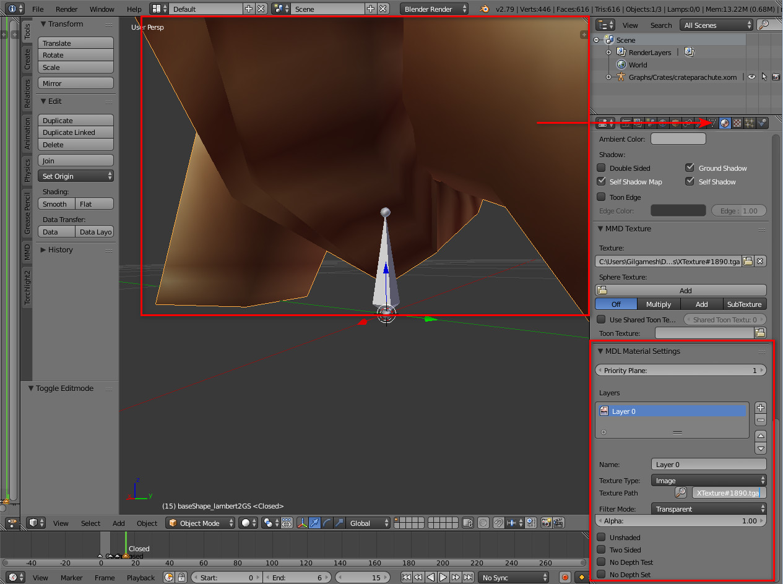The image size is (783, 584).
Task: Open the Object Mode dropdown
Action: tap(201, 523)
